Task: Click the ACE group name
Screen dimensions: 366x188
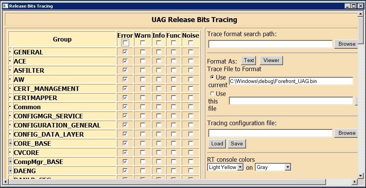Action: (x=20, y=61)
